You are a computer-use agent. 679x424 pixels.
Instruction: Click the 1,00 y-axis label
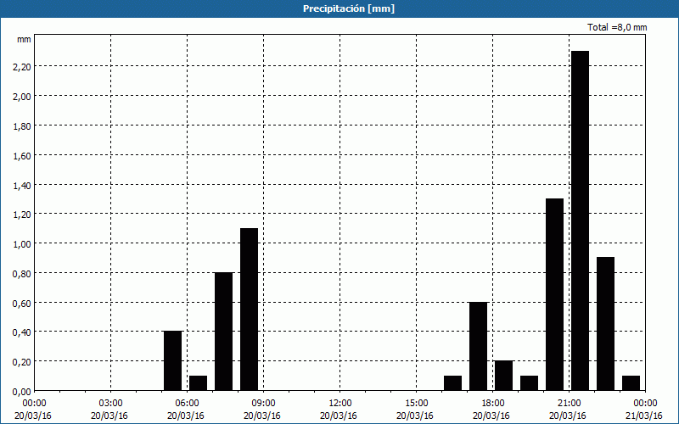22,243
